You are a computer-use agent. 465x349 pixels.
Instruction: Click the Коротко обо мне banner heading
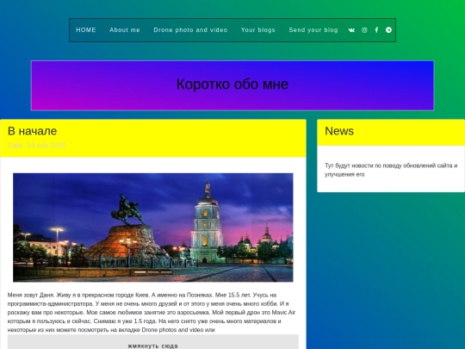point(232,84)
